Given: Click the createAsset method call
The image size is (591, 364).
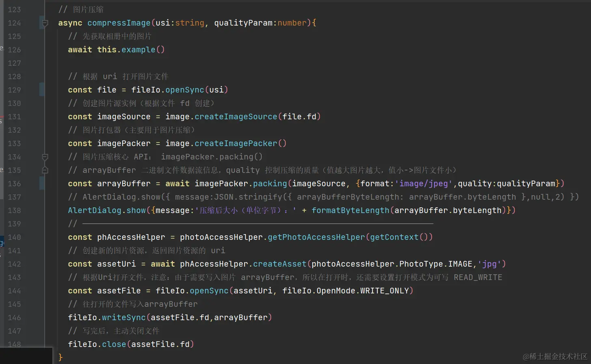Looking at the screenshot, I should coord(280,264).
